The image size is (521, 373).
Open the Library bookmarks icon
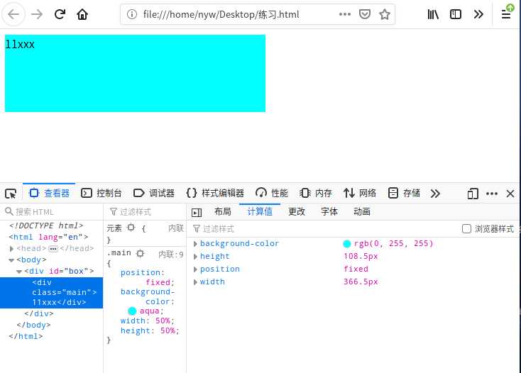(434, 14)
